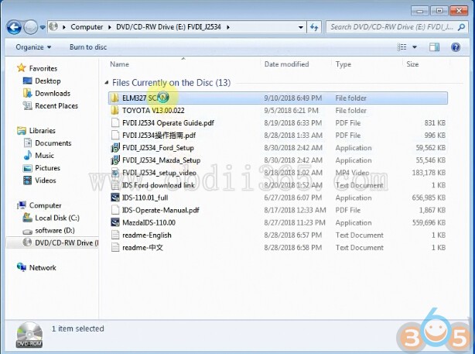Click the 656,985 KB size value
Image resolution: width=475 pixels, height=354 pixels.
[x=429, y=198]
